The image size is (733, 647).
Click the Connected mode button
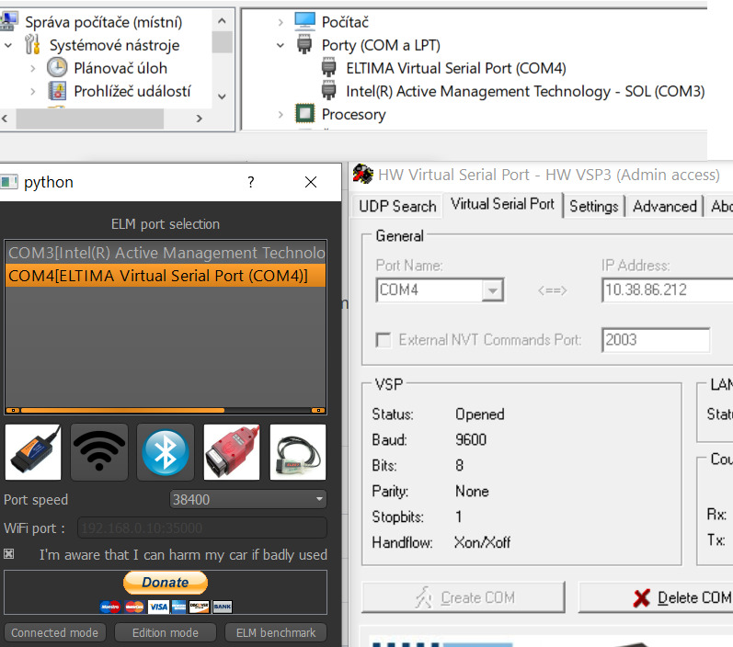(54, 632)
